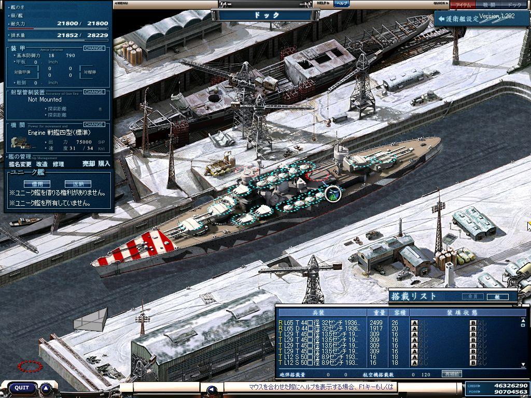This screenshot has width=531, height=398.
Task: Select slot A for first L65 weapon
Action: 414,323
